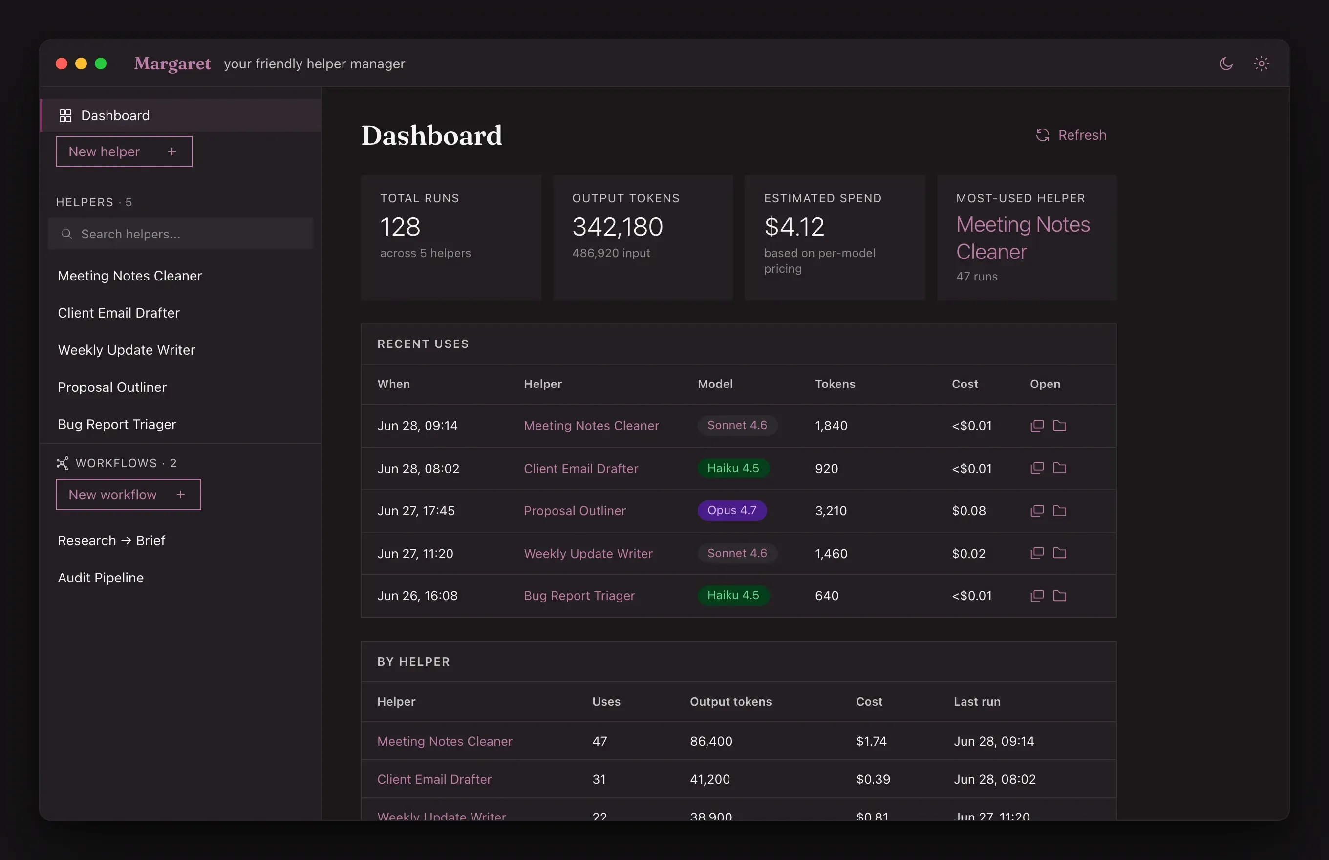Click the Total Runs value 128

click(x=400, y=227)
